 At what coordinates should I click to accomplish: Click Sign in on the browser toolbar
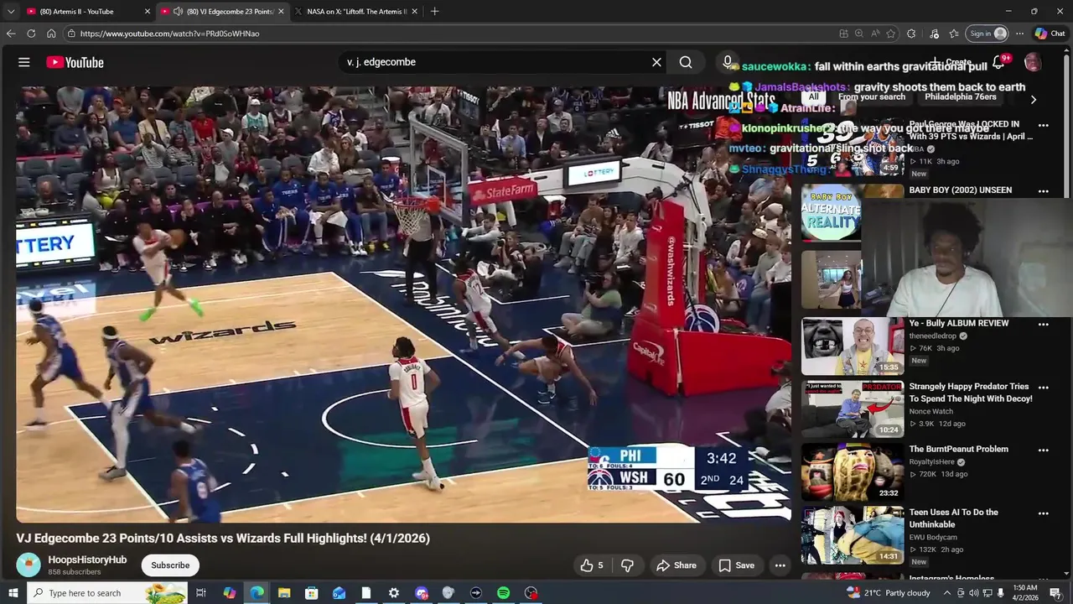pos(987,34)
